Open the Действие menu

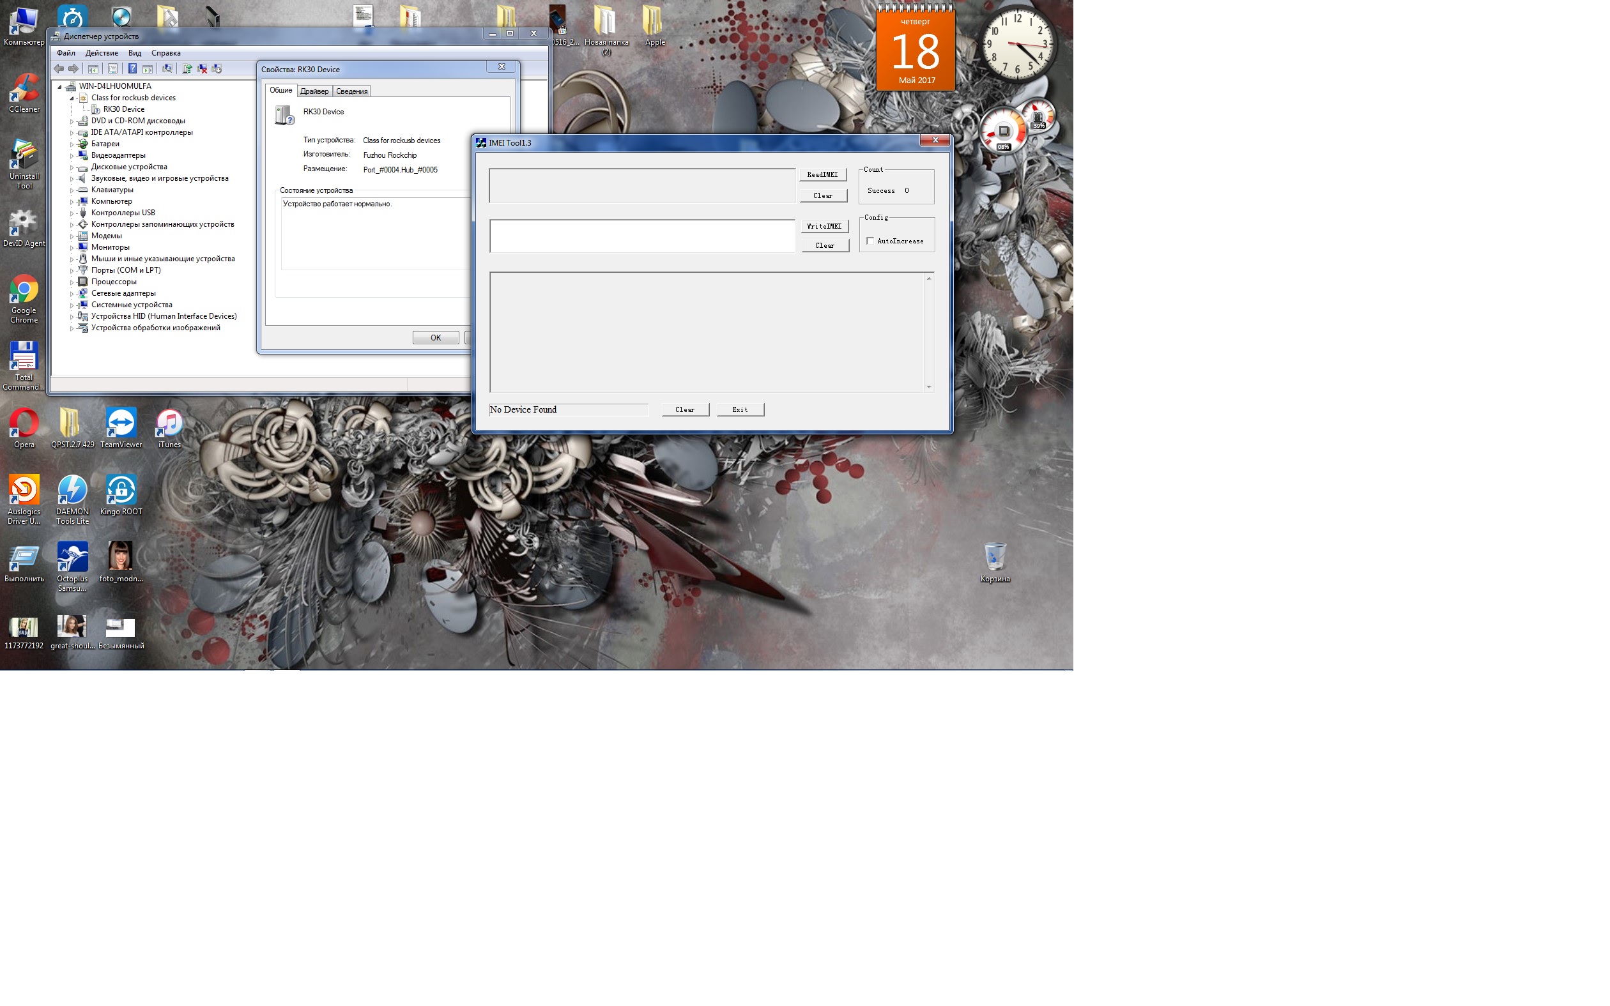click(x=102, y=53)
